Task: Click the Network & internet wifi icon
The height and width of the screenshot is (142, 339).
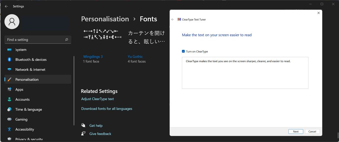Action: click(9, 69)
